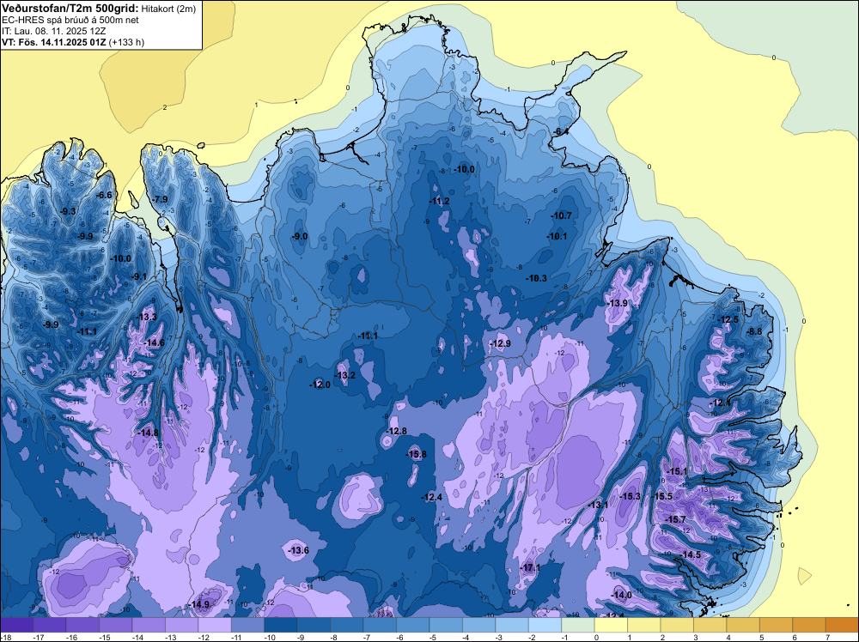Click the title text "Veðurstofan/T2m 500grid:"
The height and width of the screenshot is (642, 859).
pos(70,9)
